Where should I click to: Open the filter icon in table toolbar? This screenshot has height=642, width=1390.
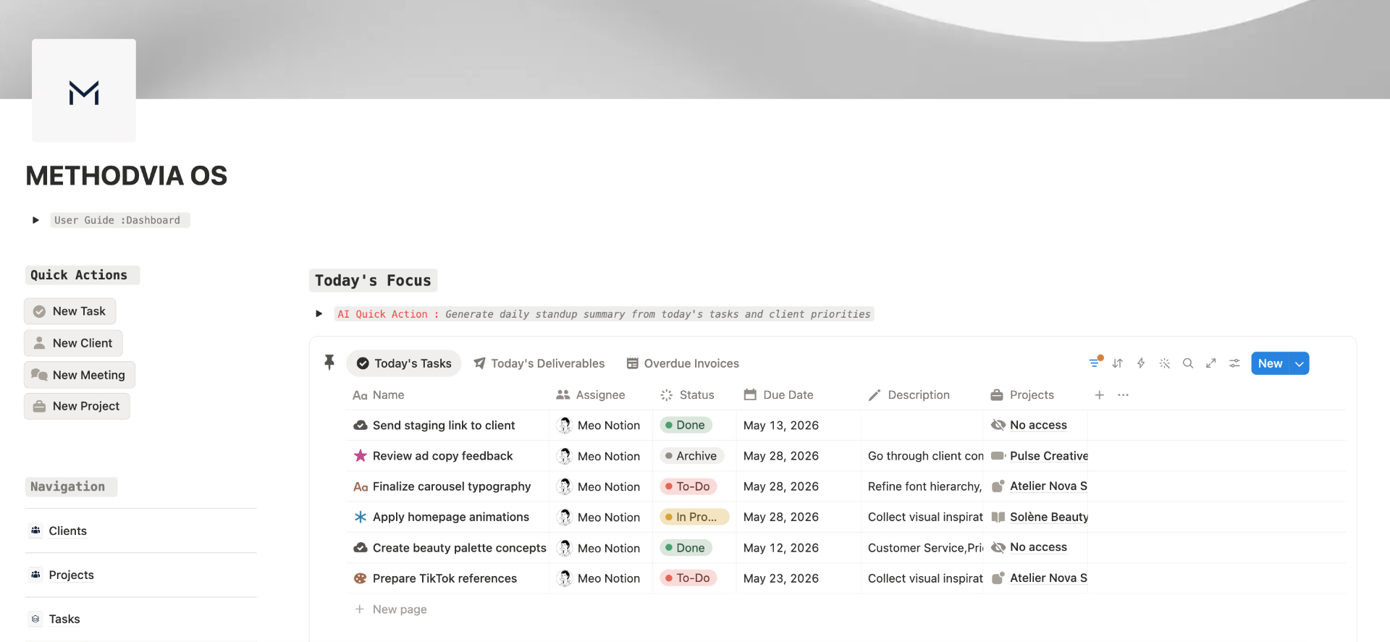pyautogui.click(x=1095, y=363)
